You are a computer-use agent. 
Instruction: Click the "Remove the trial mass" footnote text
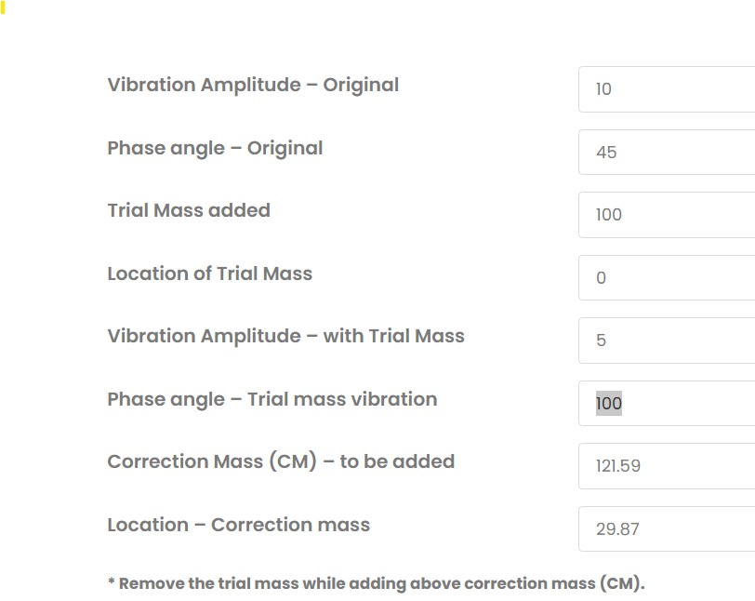[x=209, y=584]
